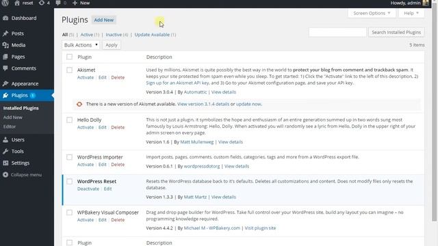Viewport: 438px width, 246px height.
Task: Open the plugin Editor submenu item
Action: tap(10, 126)
